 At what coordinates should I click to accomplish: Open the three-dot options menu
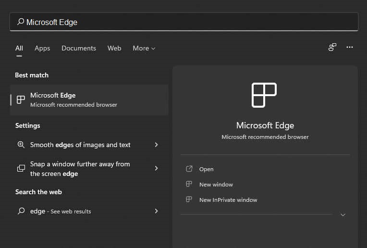(349, 47)
